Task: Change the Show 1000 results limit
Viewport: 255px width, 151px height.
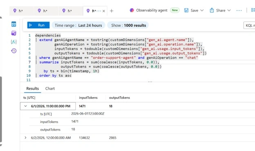Action: click(128, 25)
